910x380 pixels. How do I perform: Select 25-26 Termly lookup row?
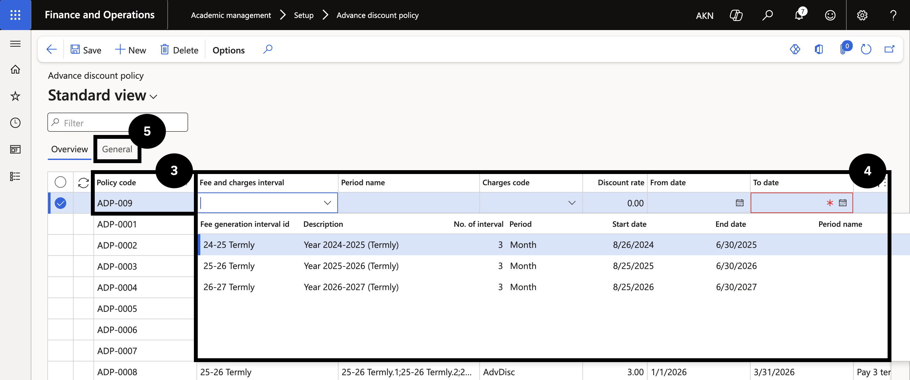pos(542,266)
